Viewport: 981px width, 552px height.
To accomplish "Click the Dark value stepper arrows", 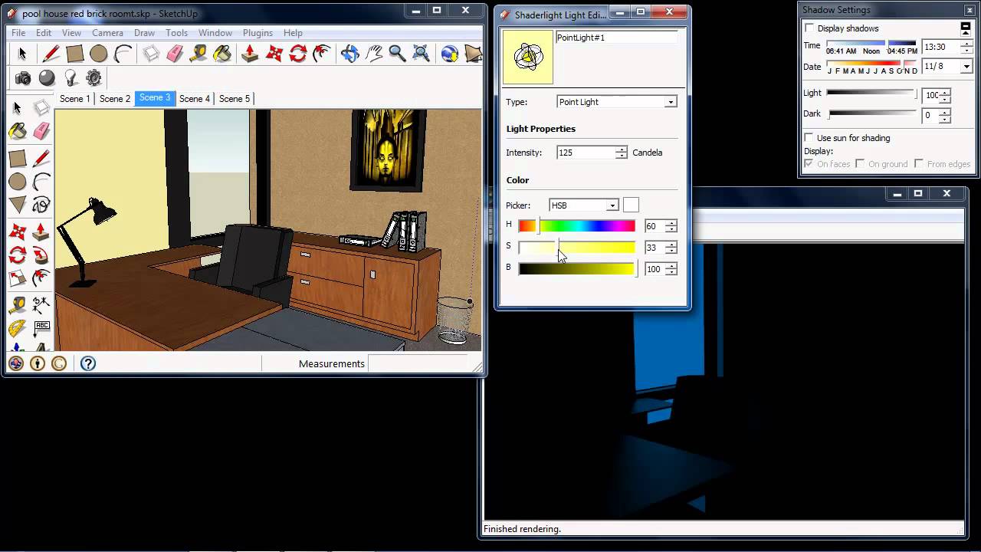I will [x=945, y=116].
